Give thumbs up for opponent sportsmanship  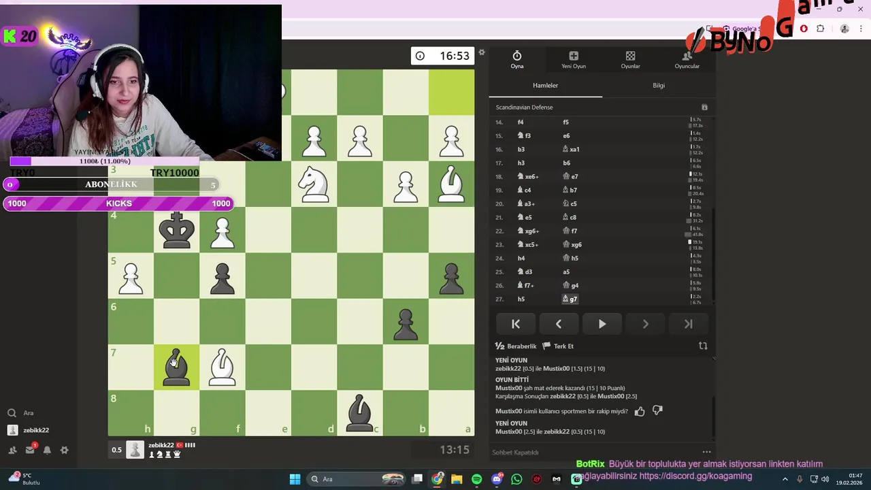point(640,411)
